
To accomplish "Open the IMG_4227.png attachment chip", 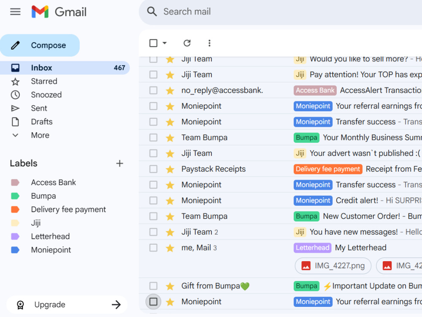I will 333,266.
